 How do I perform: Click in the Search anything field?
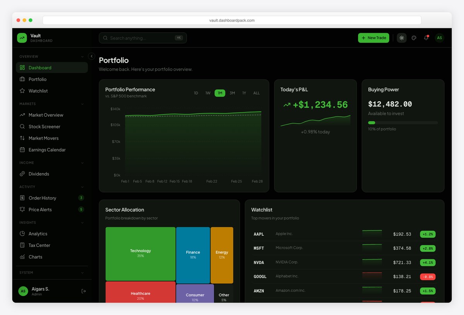tap(143, 38)
